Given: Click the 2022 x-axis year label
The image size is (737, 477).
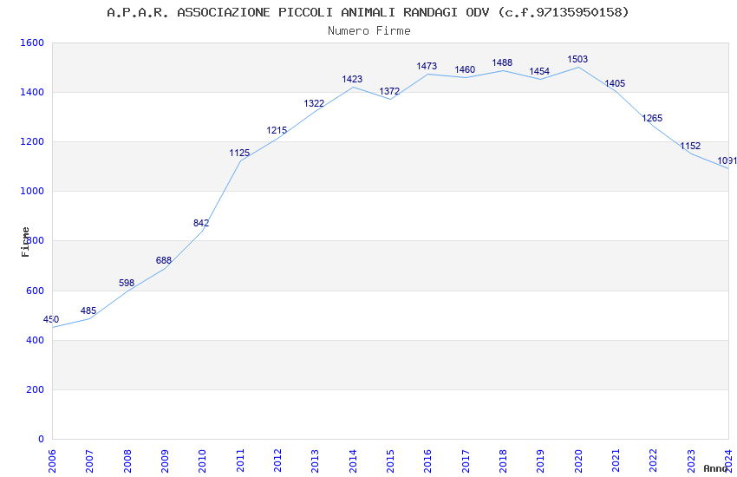Looking at the screenshot, I should (x=654, y=461).
